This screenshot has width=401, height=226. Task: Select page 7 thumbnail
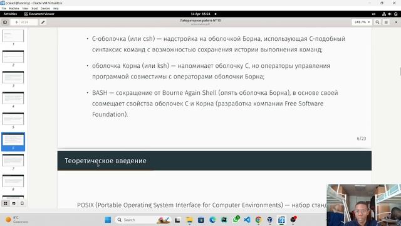click(x=13, y=161)
